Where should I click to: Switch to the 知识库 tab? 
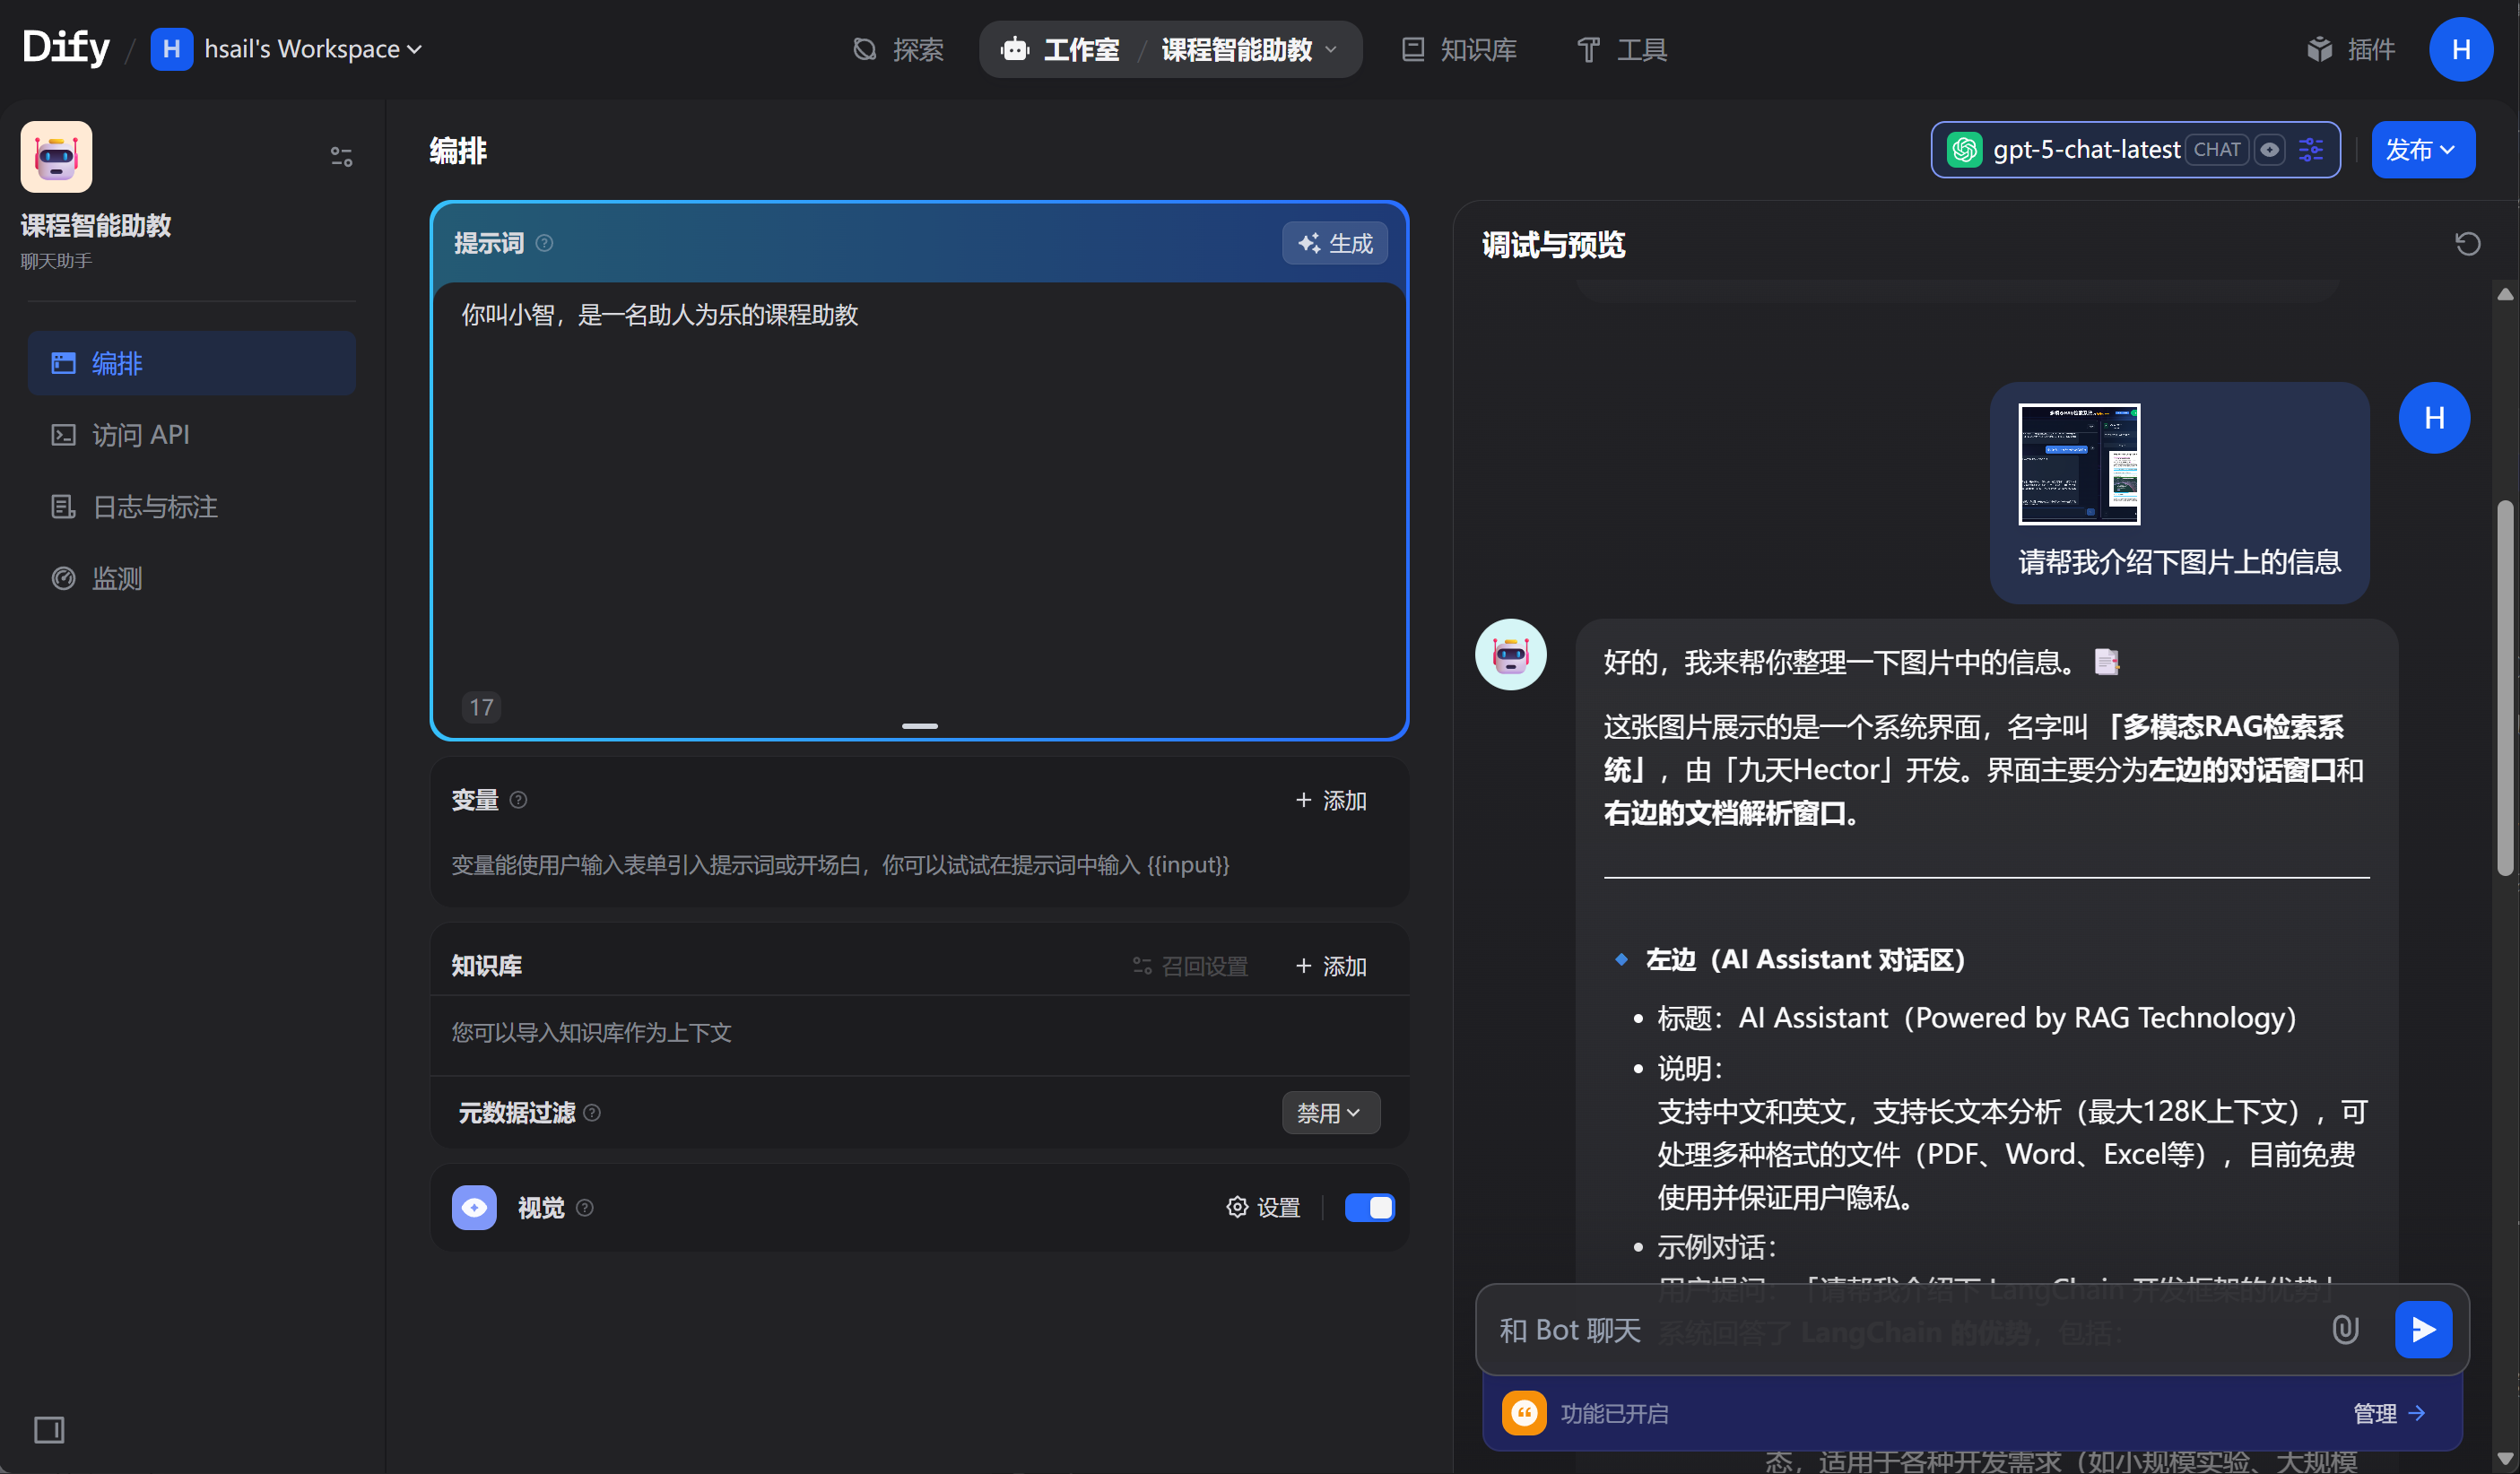tap(1459, 49)
